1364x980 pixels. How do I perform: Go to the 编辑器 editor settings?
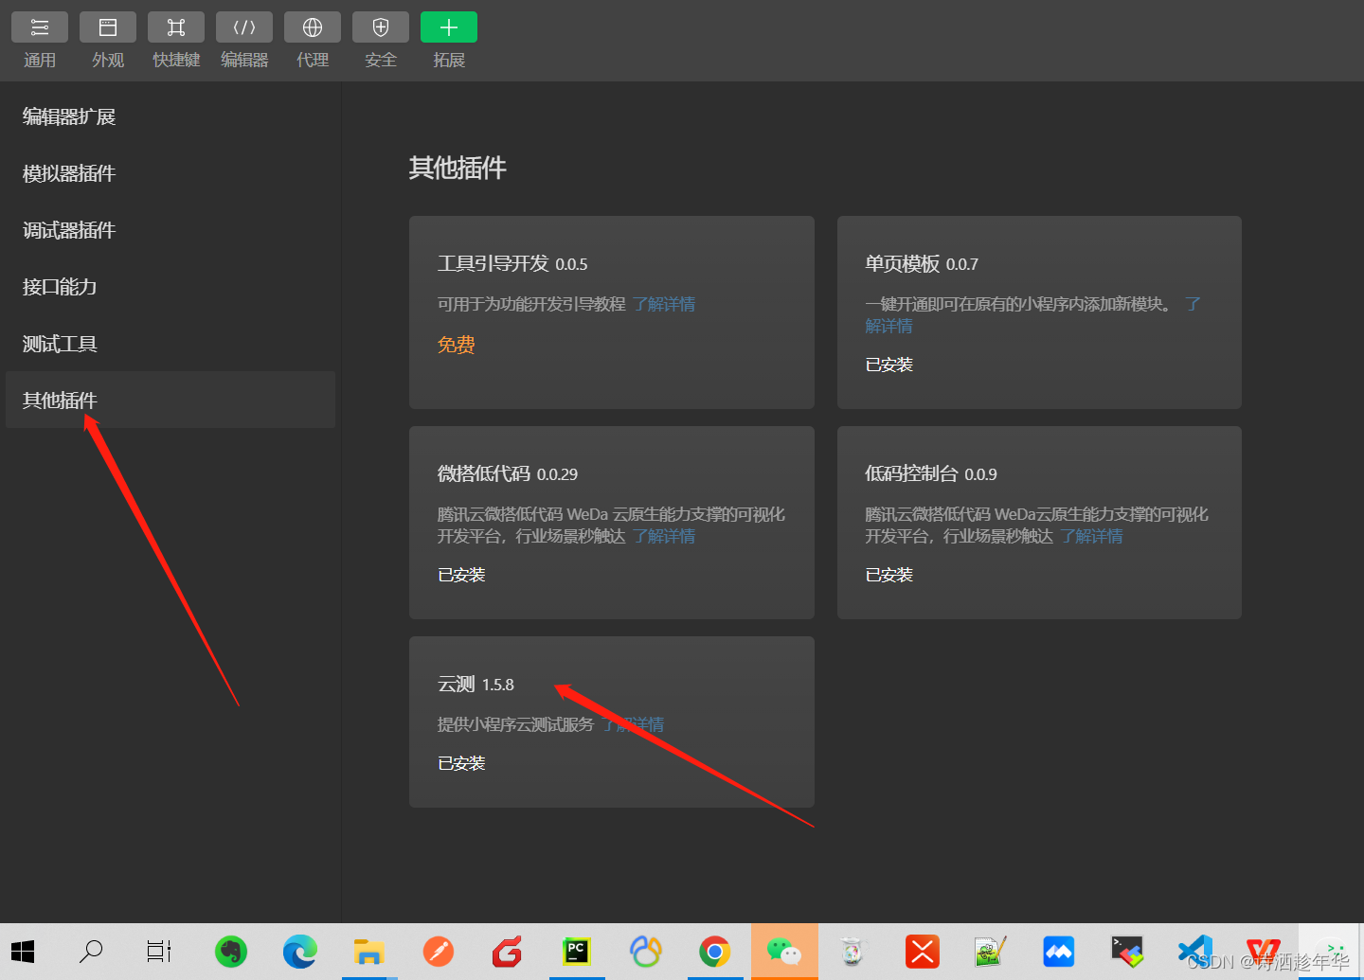(244, 41)
